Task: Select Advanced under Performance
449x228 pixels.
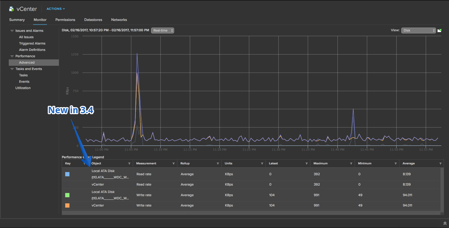Action: [34, 63]
